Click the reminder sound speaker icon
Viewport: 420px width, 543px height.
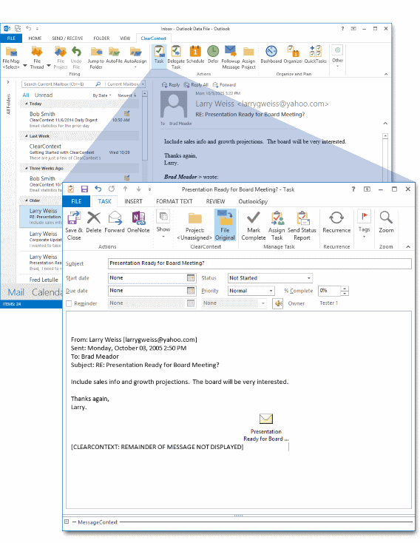tap(278, 304)
